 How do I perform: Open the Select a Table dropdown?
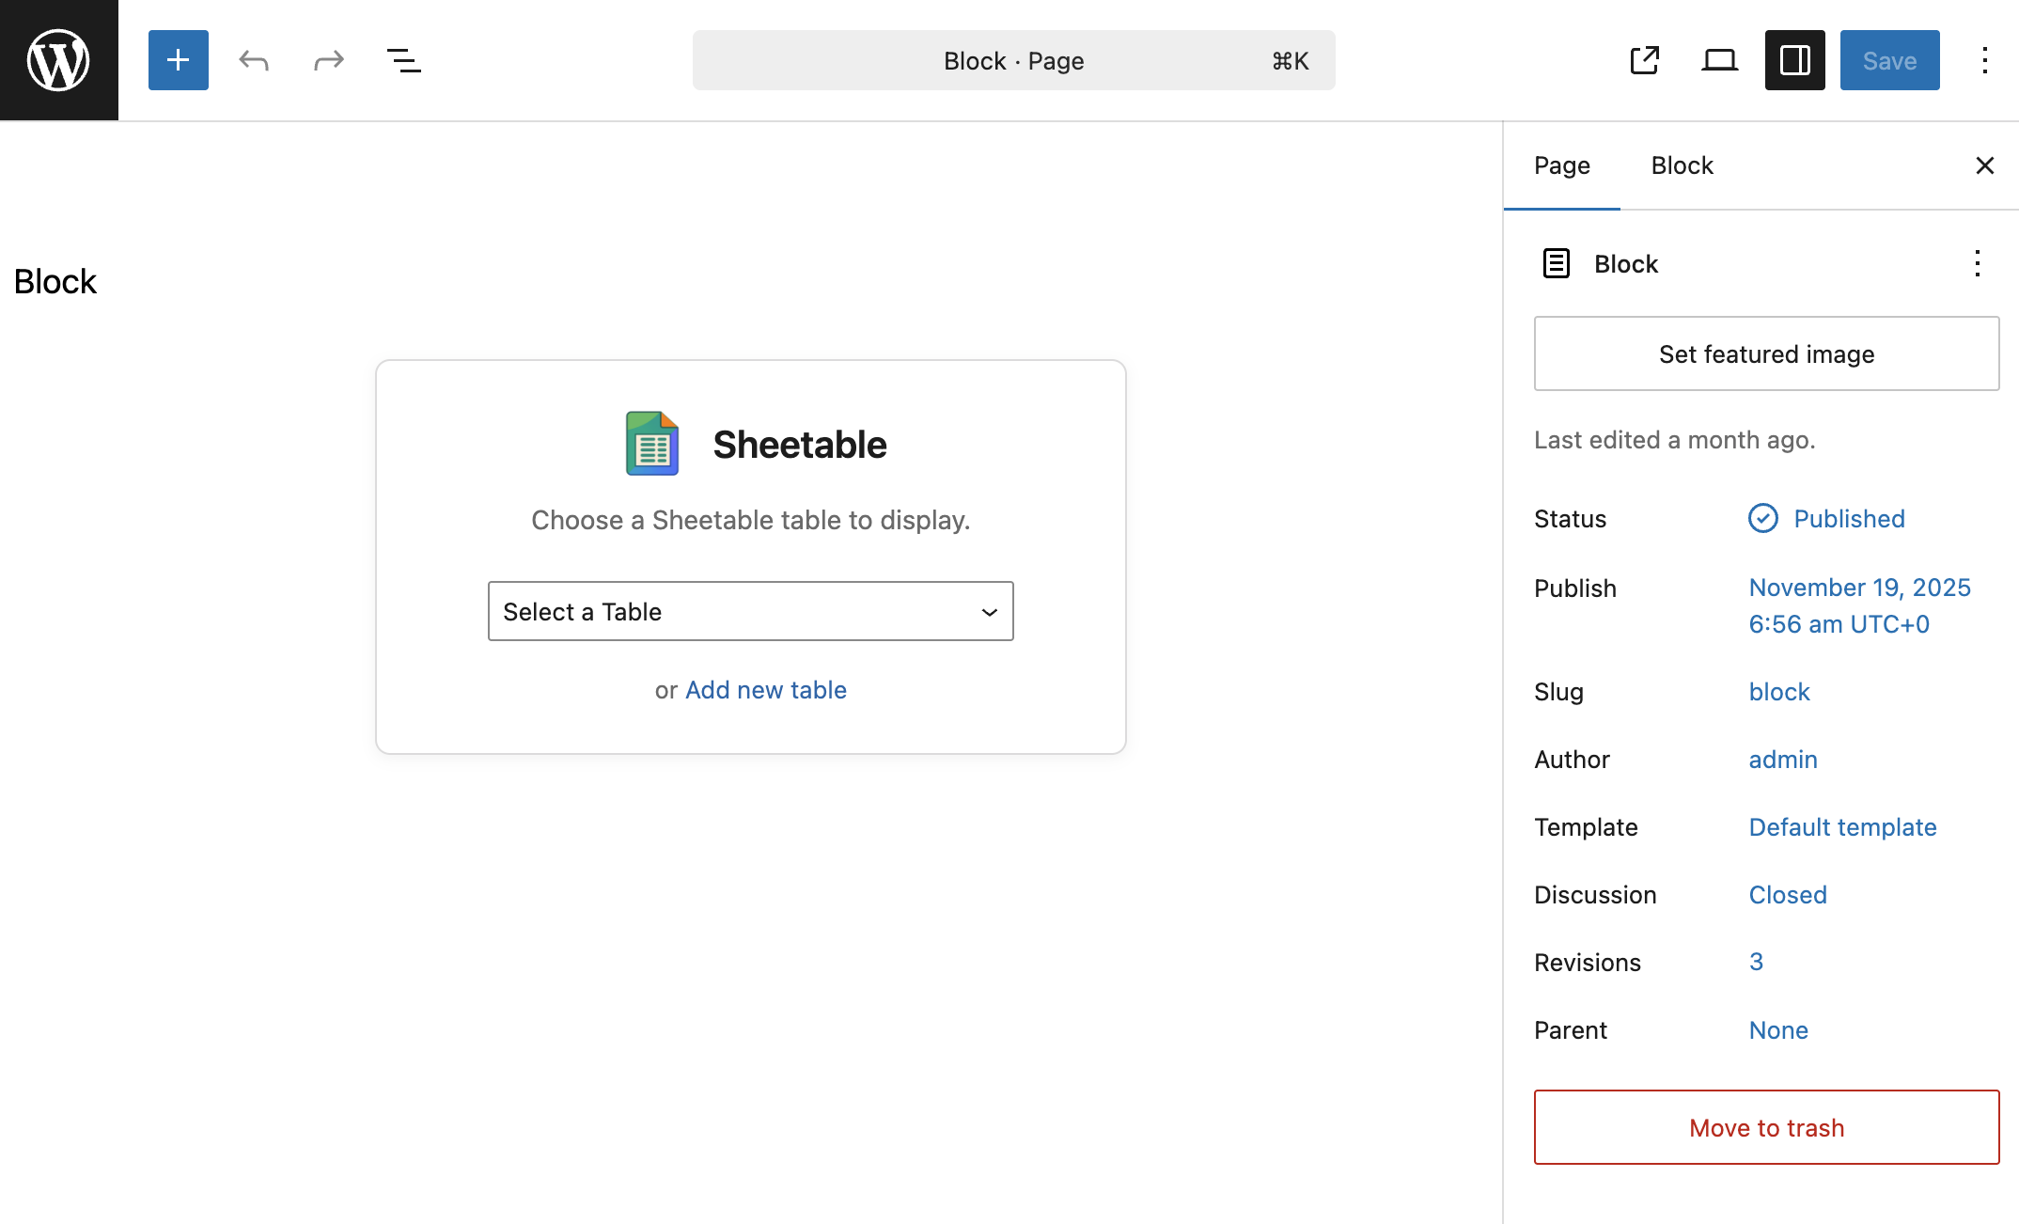[x=750, y=611]
